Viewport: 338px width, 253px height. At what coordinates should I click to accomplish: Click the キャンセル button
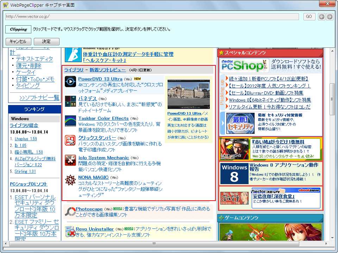pos(18,41)
